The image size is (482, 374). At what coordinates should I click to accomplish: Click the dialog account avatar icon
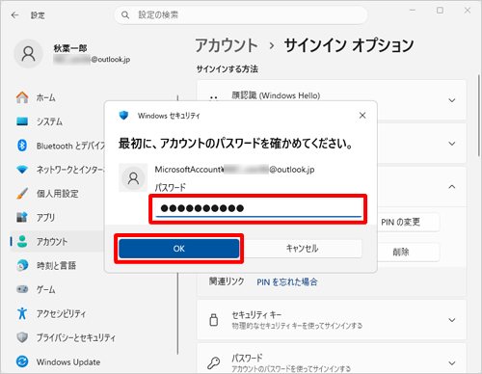pyautogui.click(x=133, y=177)
